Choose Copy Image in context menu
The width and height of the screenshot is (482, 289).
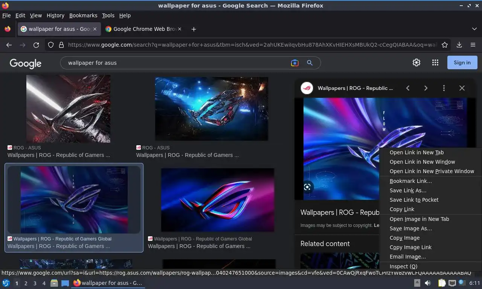(x=430, y=238)
